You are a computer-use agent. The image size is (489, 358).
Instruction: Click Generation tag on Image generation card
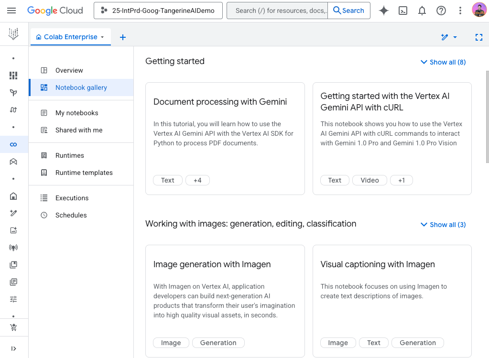218,343
